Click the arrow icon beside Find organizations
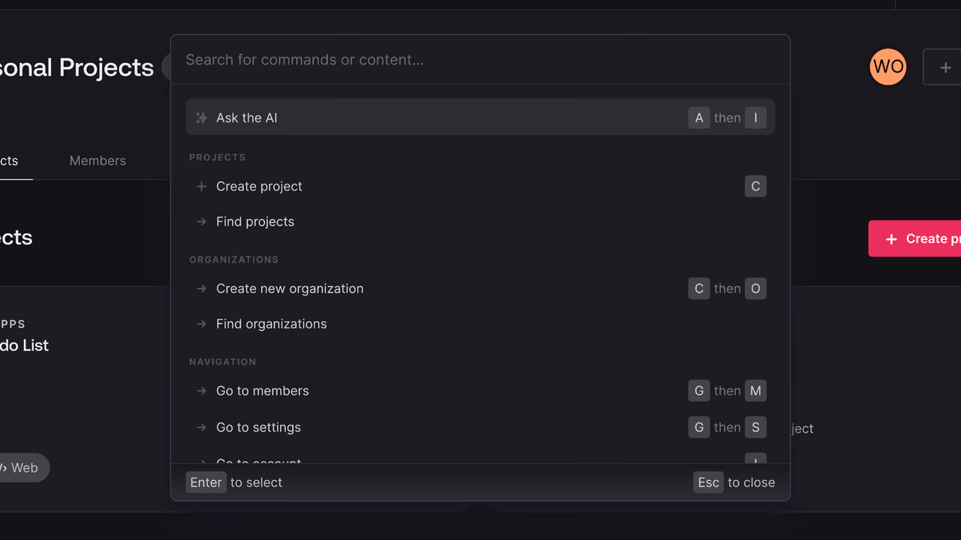Image resolution: width=961 pixels, height=540 pixels. point(201,324)
